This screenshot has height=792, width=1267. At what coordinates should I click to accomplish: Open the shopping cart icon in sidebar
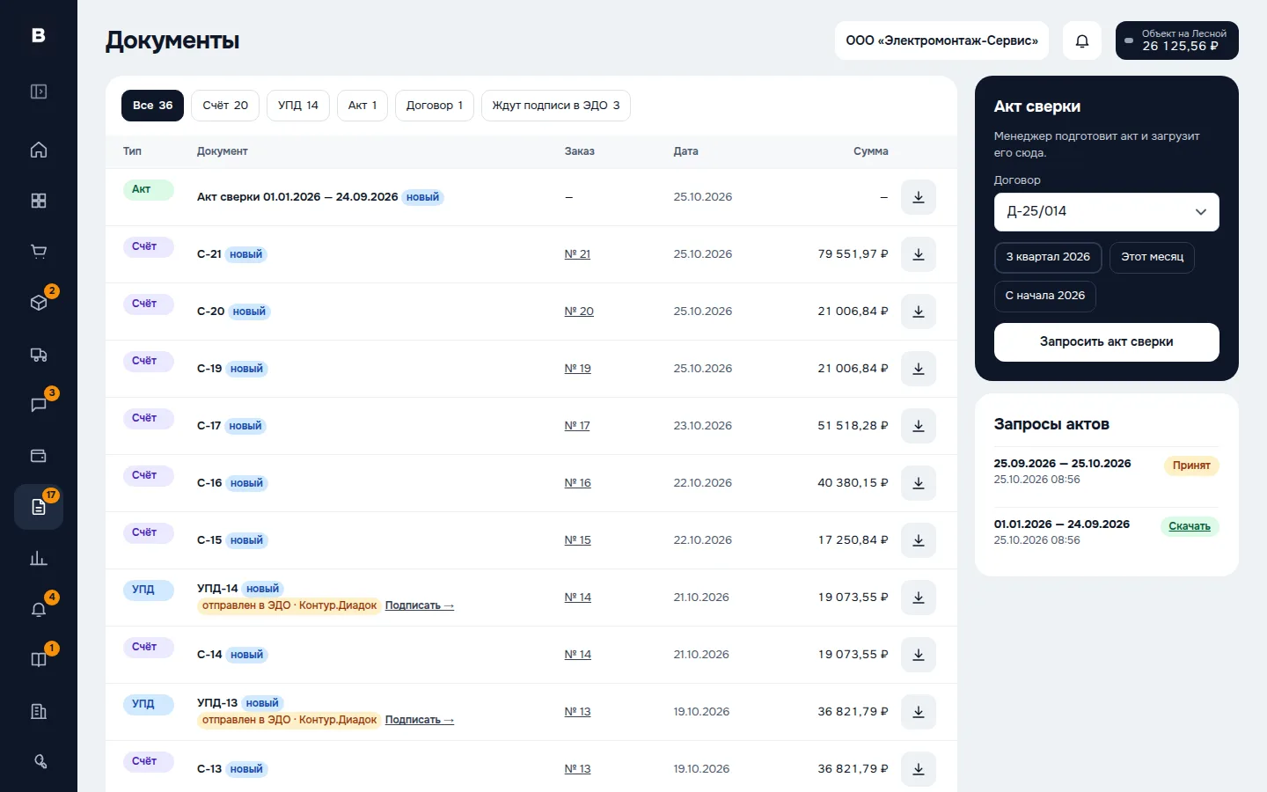(x=39, y=252)
